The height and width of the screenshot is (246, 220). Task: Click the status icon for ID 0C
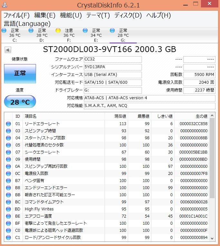(8, 174)
